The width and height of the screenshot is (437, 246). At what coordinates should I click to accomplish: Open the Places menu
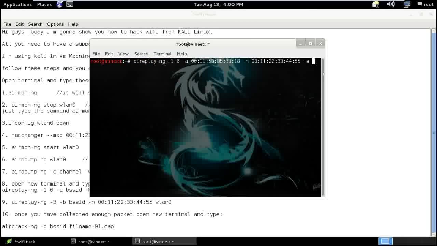coord(44,4)
